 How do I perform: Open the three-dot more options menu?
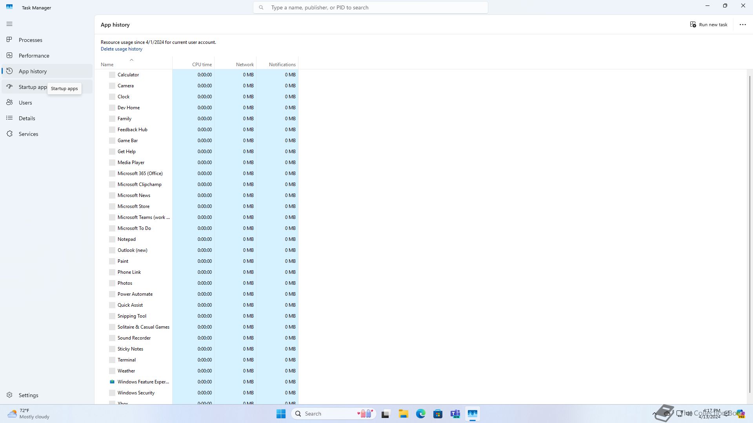742,24
